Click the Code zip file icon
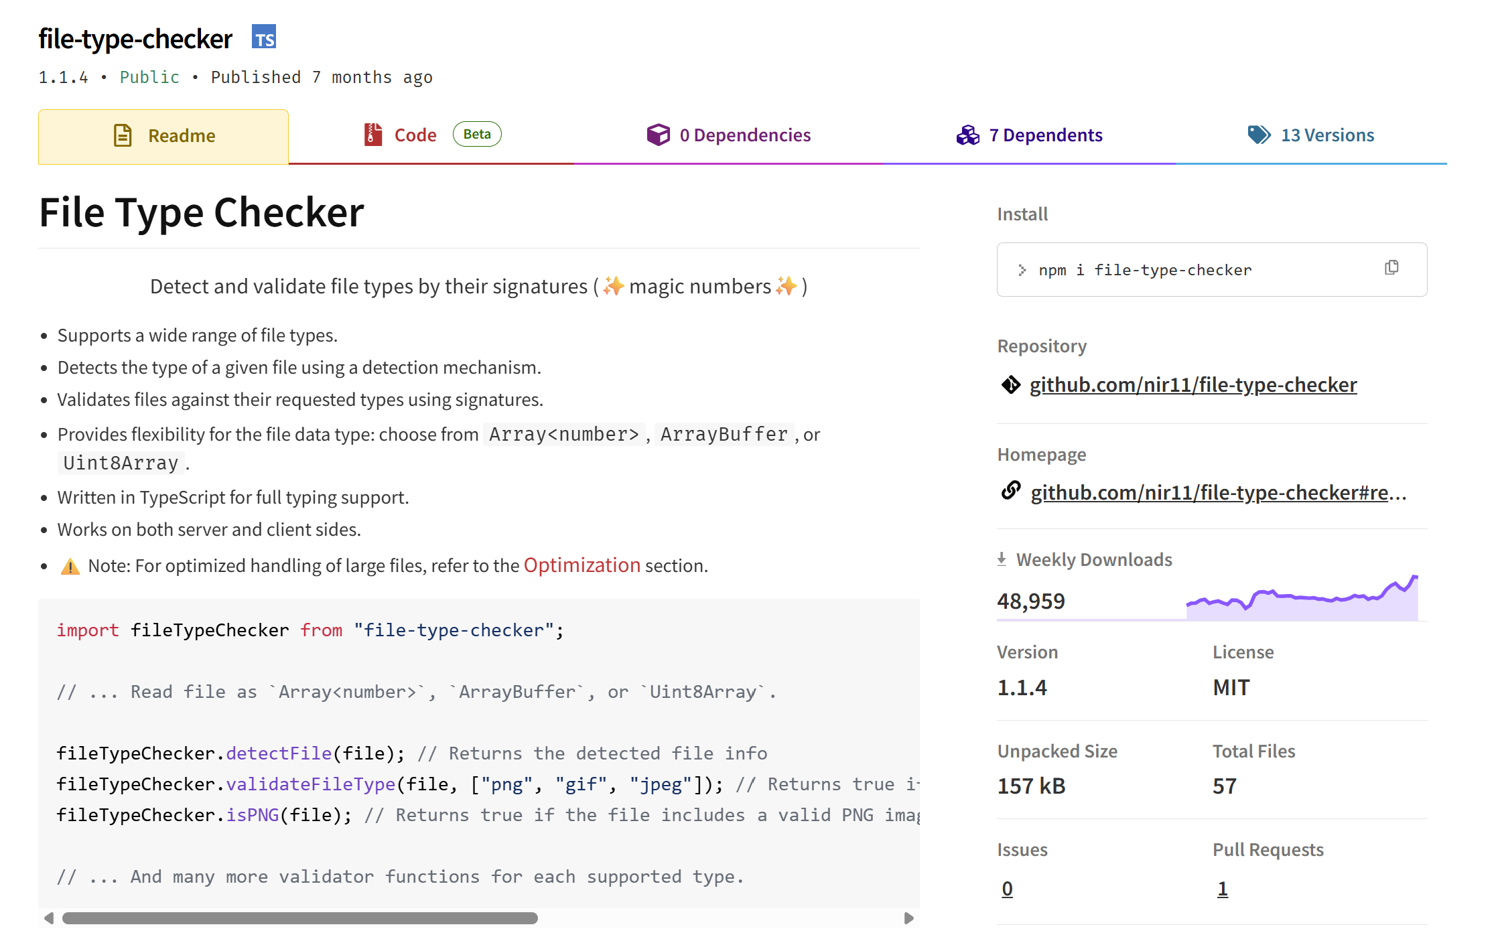 (373, 135)
